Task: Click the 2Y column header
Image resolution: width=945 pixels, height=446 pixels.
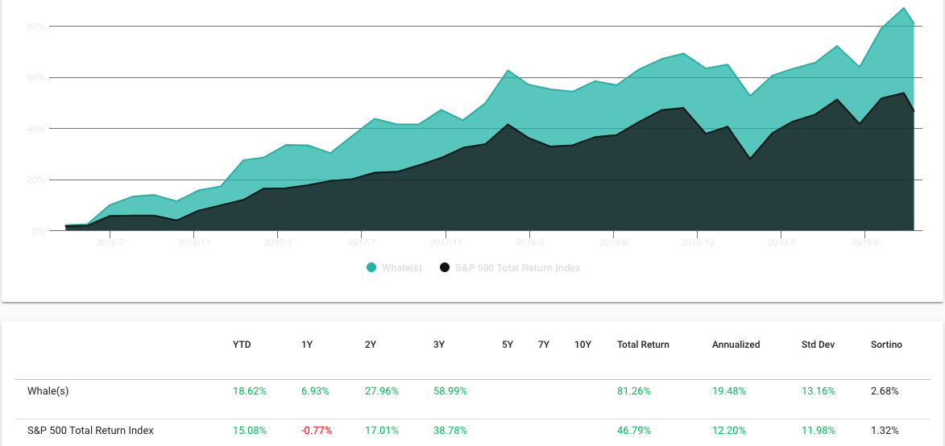Action: click(x=371, y=345)
